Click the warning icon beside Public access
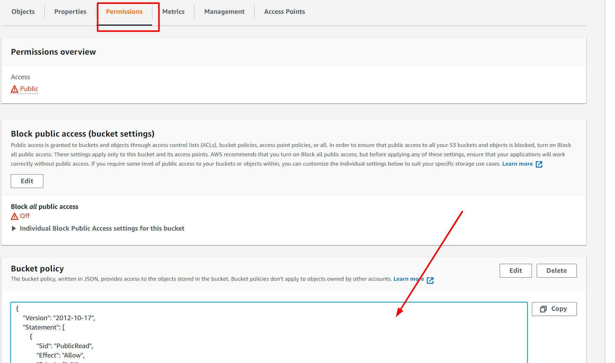The image size is (615, 363). (x=15, y=89)
